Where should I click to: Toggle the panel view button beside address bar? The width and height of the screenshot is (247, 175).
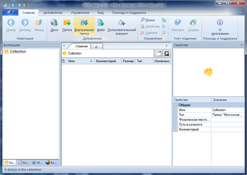158,53
